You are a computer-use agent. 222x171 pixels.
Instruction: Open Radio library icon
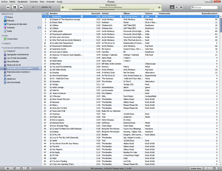(x=5, y=31)
